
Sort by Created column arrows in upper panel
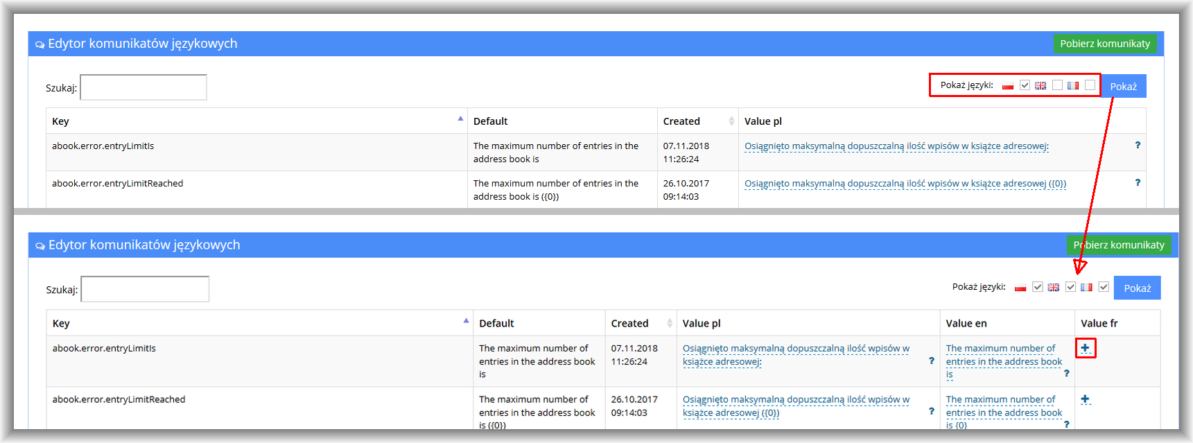coord(731,121)
